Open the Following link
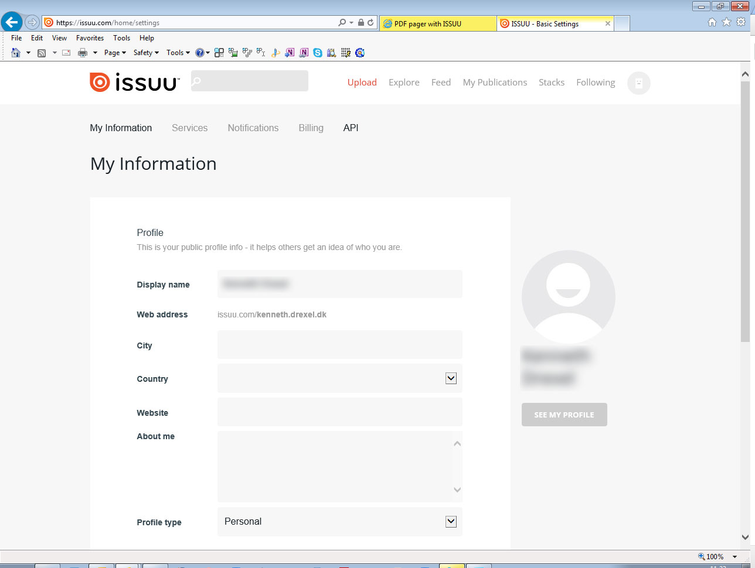The width and height of the screenshot is (755, 568). [596, 83]
